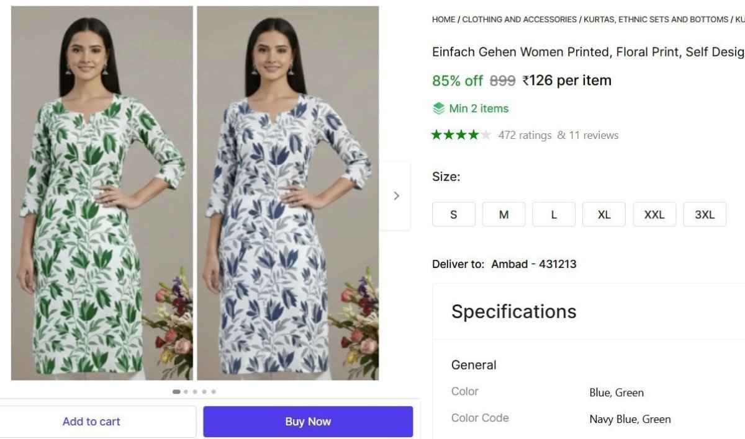745x439 pixels.
Task: Open the HOME breadcrumb
Action: pos(443,19)
